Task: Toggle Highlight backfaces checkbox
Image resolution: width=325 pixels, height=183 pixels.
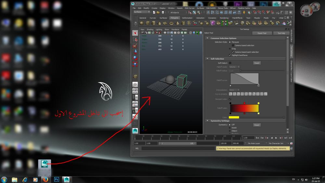Action: pyautogui.click(x=230, y=55)
